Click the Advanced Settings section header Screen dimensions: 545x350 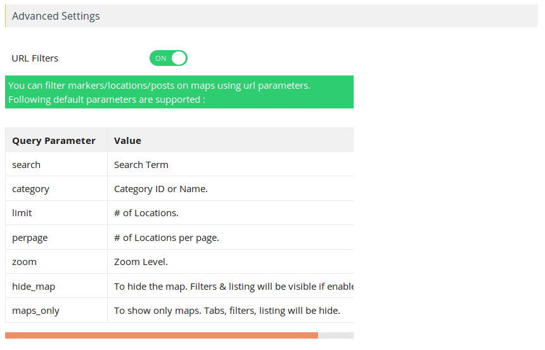[x=271, y=16]
